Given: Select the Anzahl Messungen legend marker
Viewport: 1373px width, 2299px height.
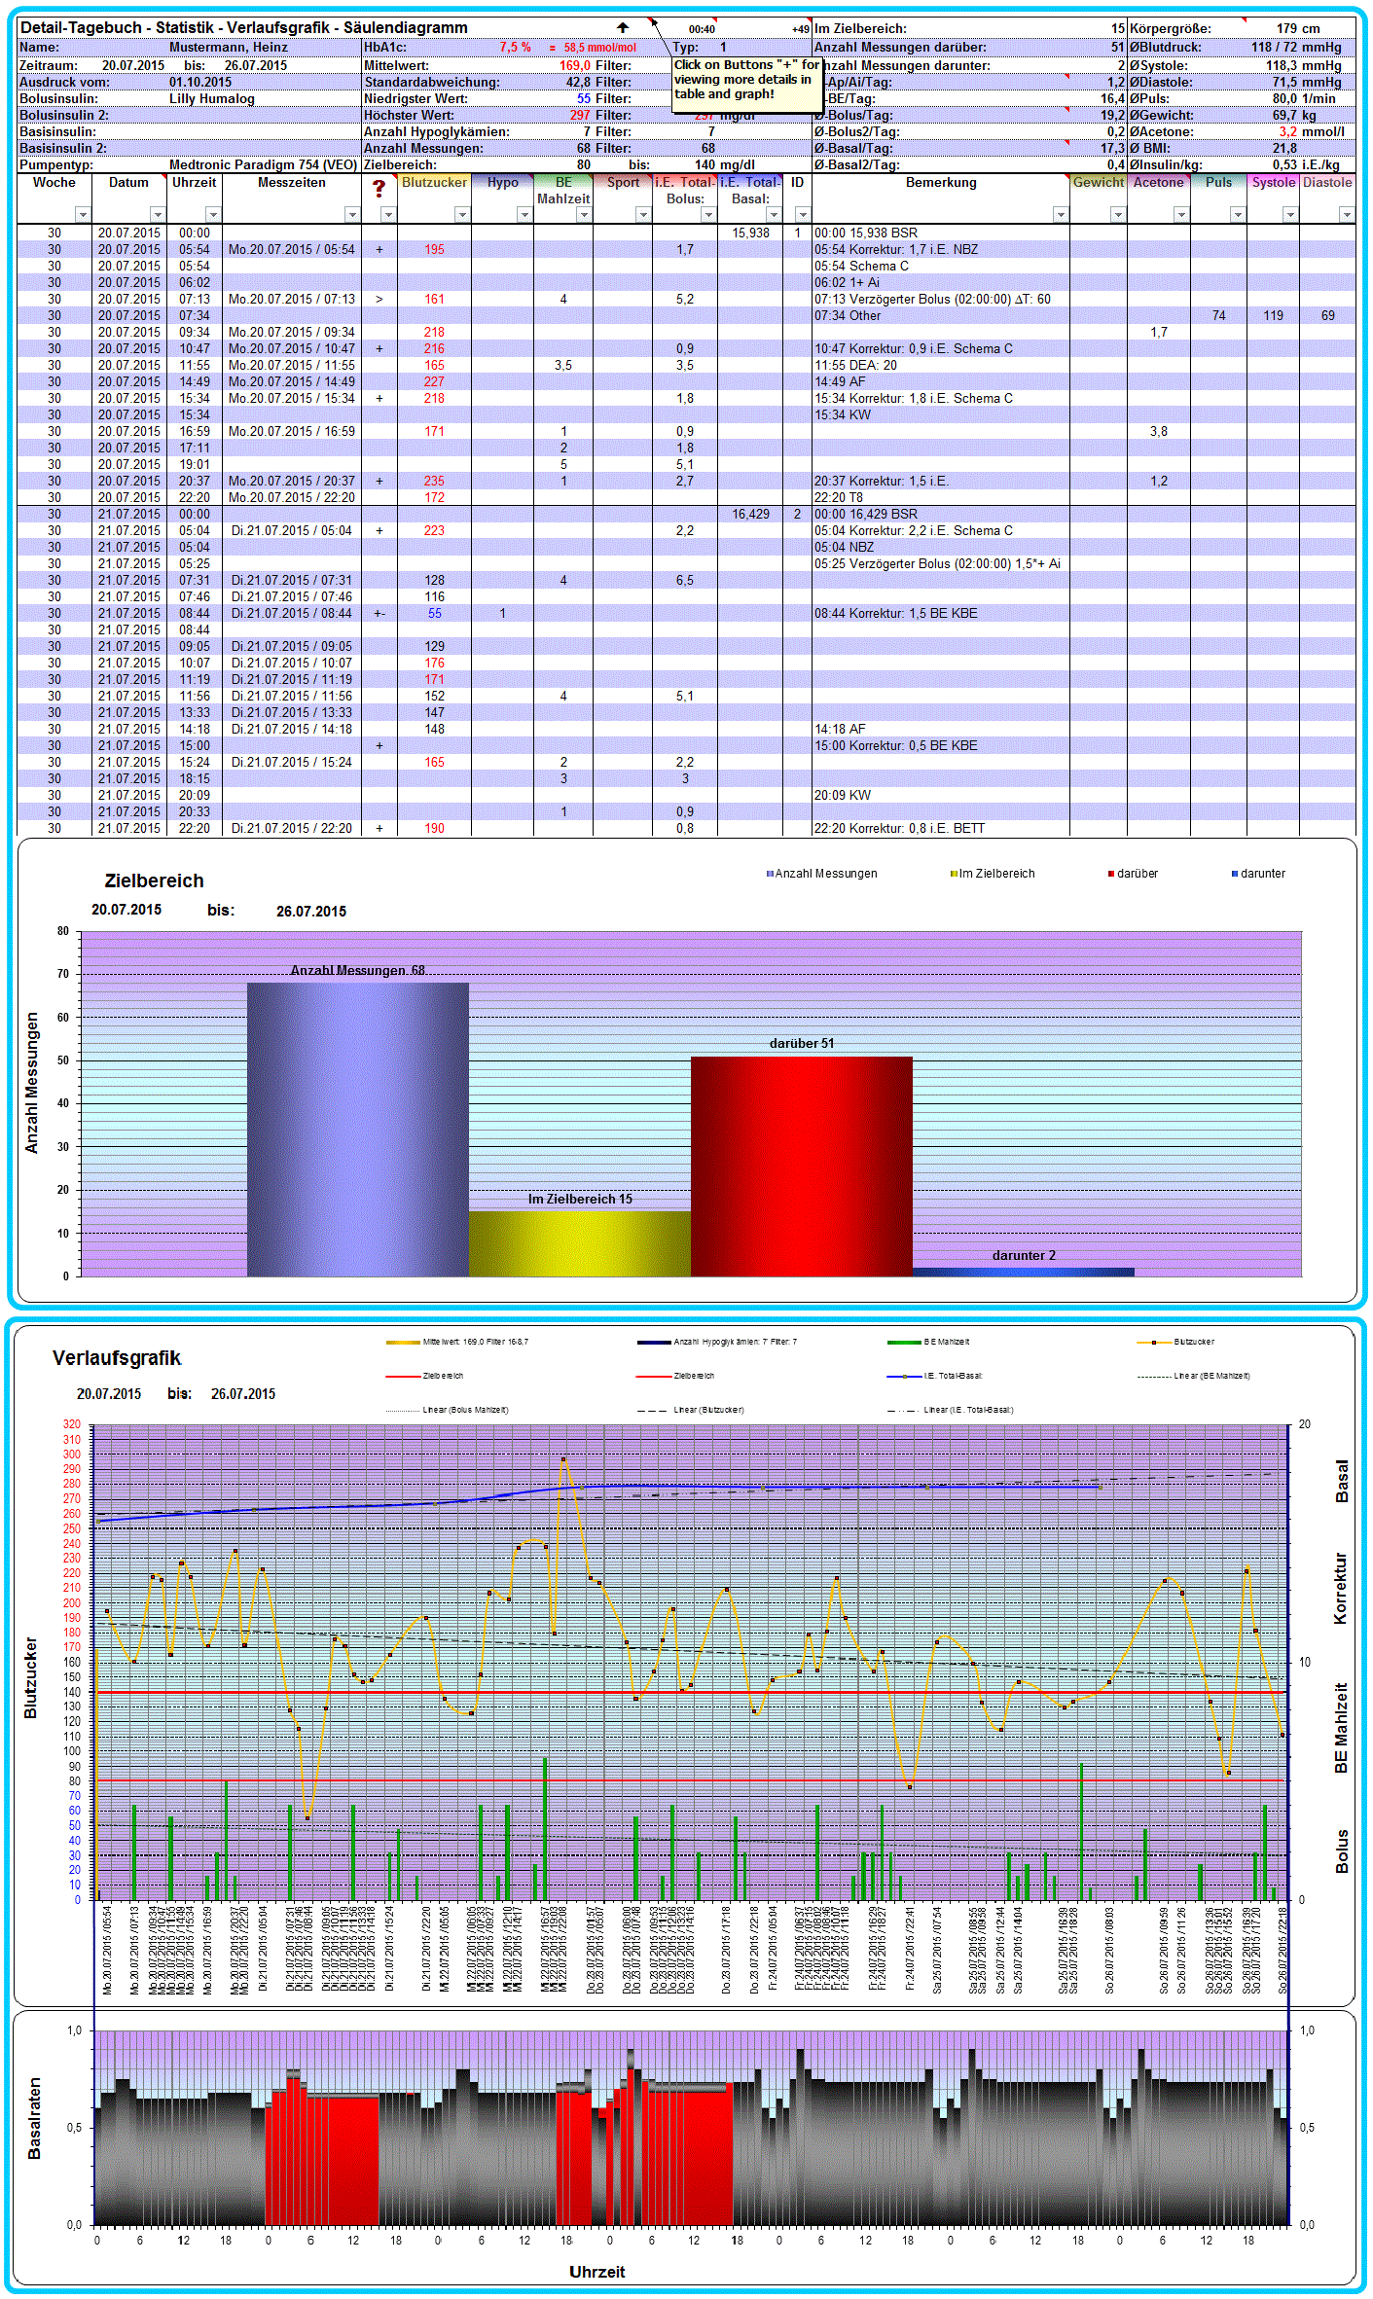Looking at the screenshot, I should pyautogui.click(x=770, y=874).
